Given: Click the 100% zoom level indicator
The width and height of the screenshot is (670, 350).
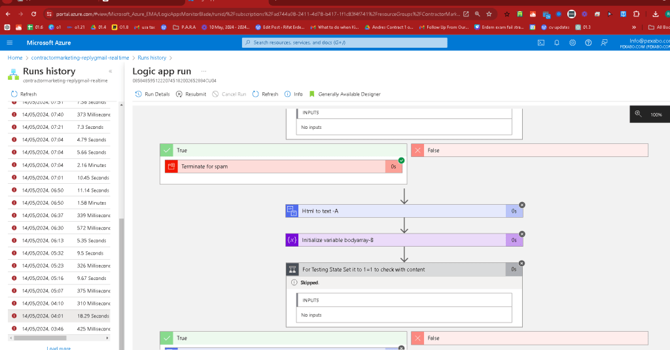Looking at the screenshot, I should [x=656, y=114].
